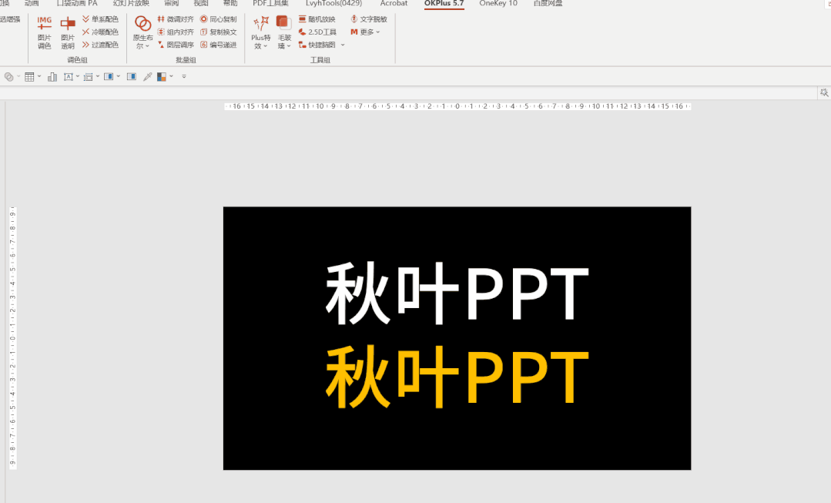Expand the arrow beside the color squares icon

coord(171,77)
